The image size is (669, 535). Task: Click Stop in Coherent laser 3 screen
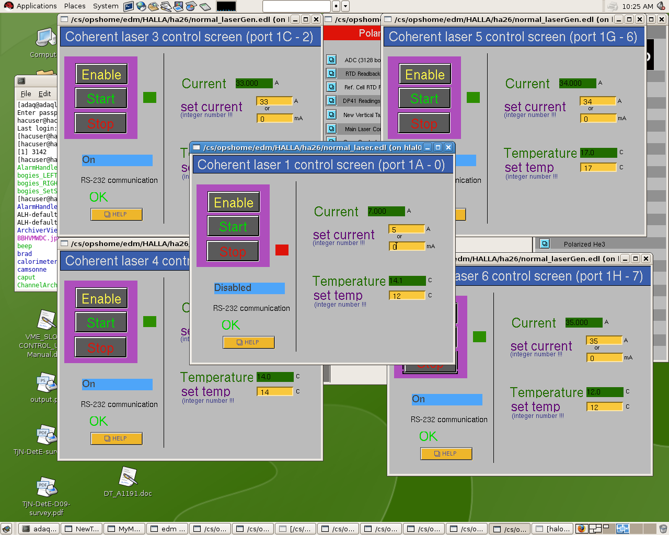(101, 124)
